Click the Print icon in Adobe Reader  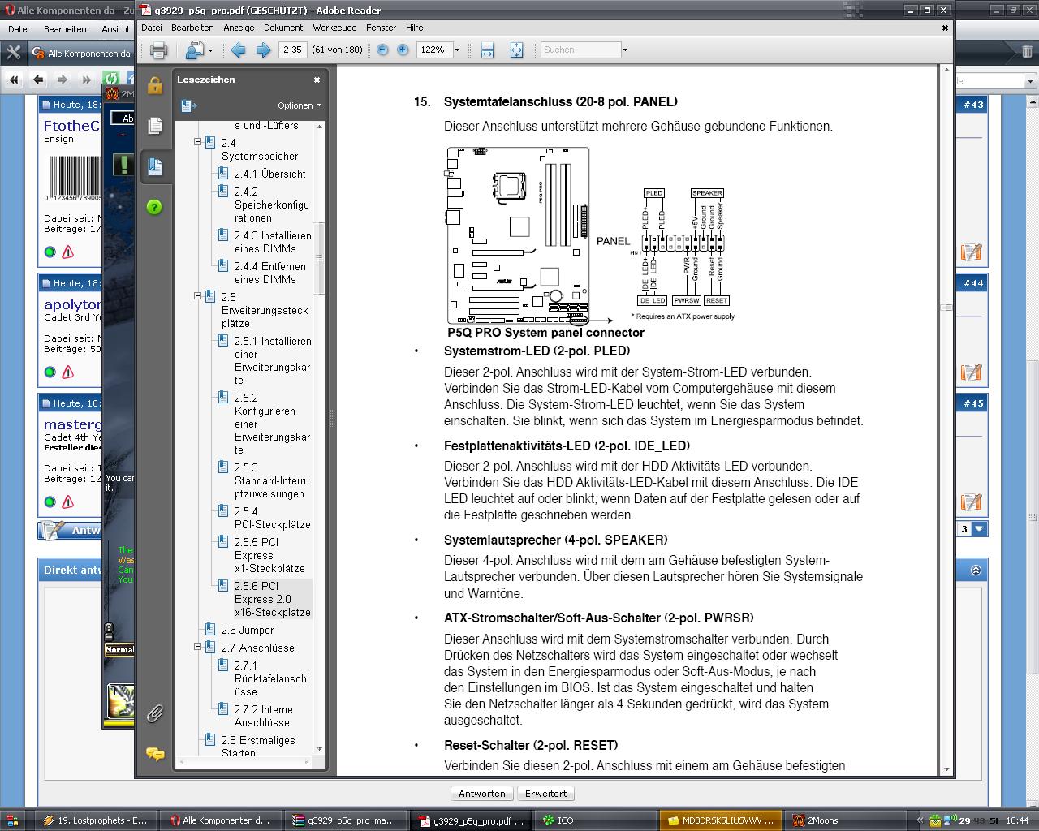(158, 50)
